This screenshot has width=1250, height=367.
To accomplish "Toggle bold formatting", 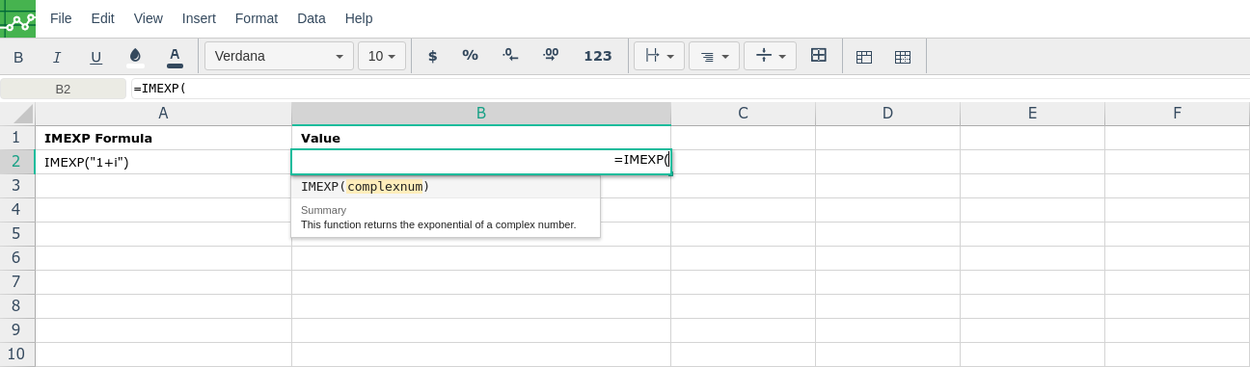I will (x=18, y=57).
